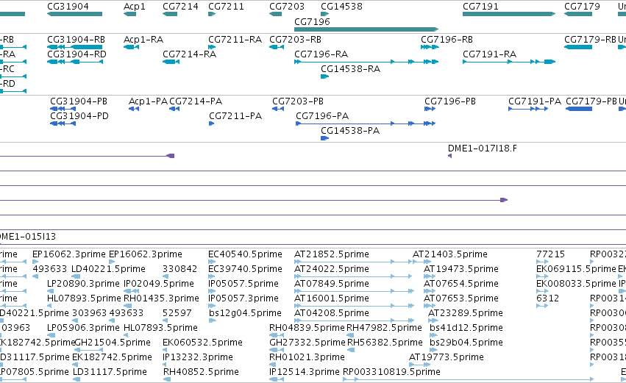
Task: Click the Acp1-RA transcript label
Action: point(143,40)
